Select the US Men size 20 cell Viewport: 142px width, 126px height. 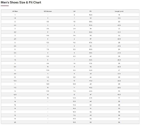pyautogui.click(x=15, y=122)
